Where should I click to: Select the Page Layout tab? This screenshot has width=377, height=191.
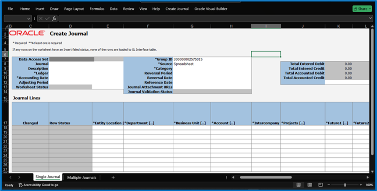click(74, 9)
